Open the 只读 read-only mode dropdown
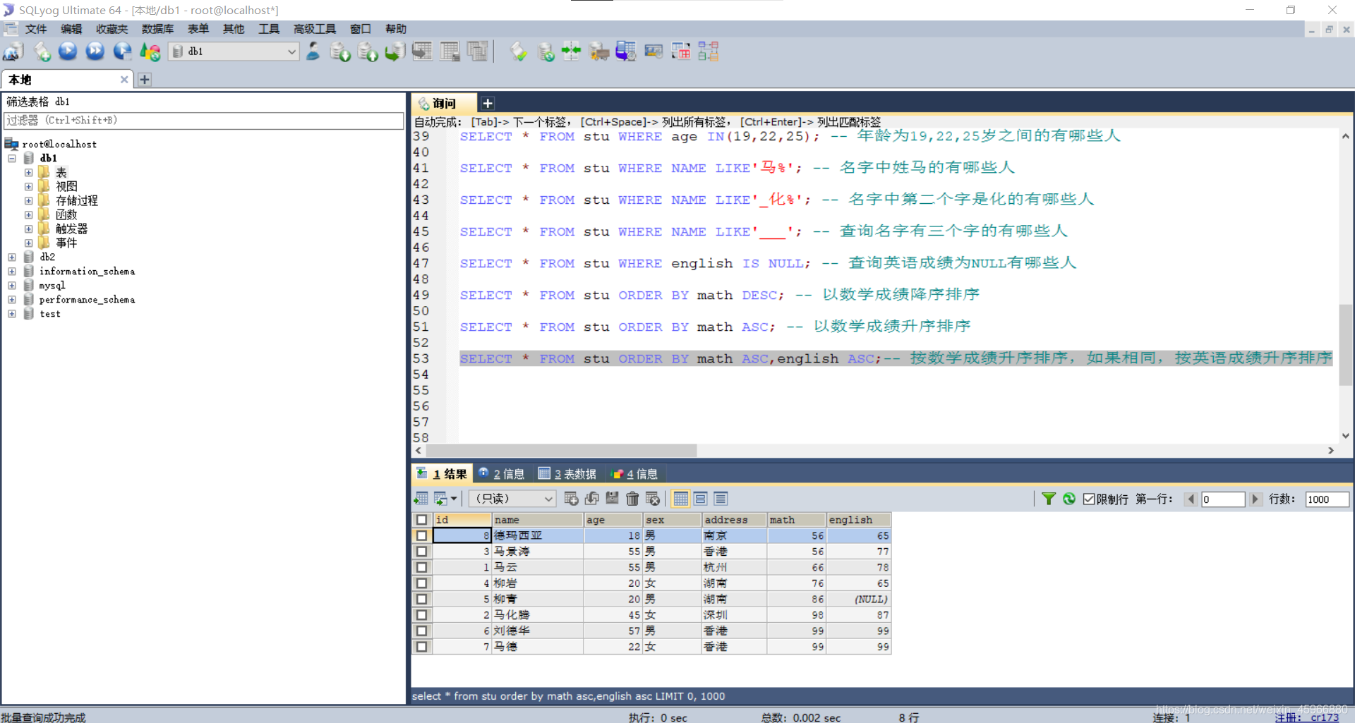This screenshot has width=1355, height=723. coord(512,499)
